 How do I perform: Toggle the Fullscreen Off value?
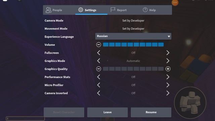pyautogui.click(x=133, y=53)
